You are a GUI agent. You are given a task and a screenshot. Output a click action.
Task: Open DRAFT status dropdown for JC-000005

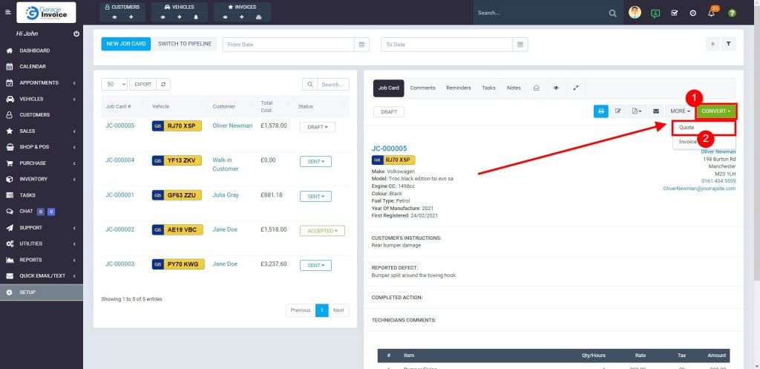point(317,127)
